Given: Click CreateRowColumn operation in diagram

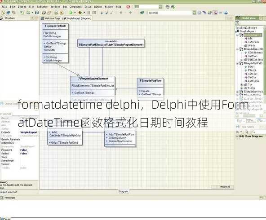Looking at the screenshot, I should [120, 141].
